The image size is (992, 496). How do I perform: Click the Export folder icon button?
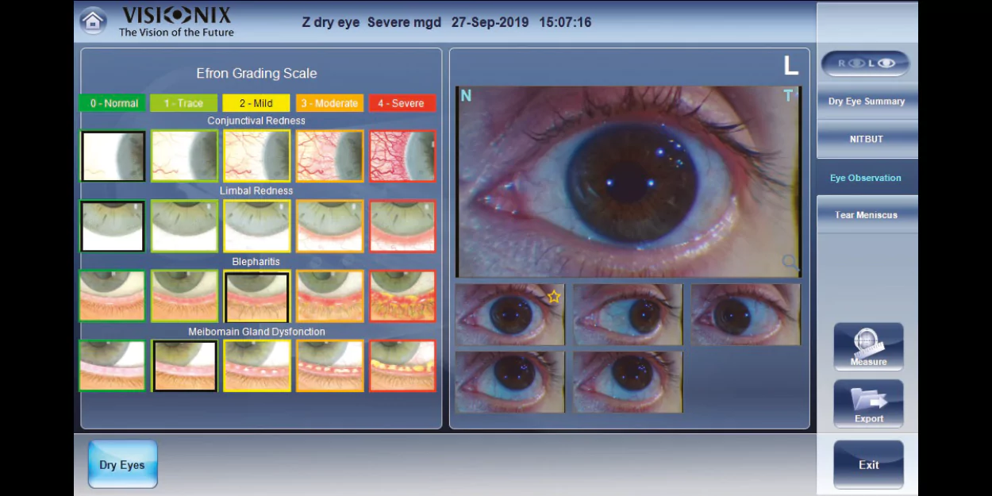tap(868, 403)
